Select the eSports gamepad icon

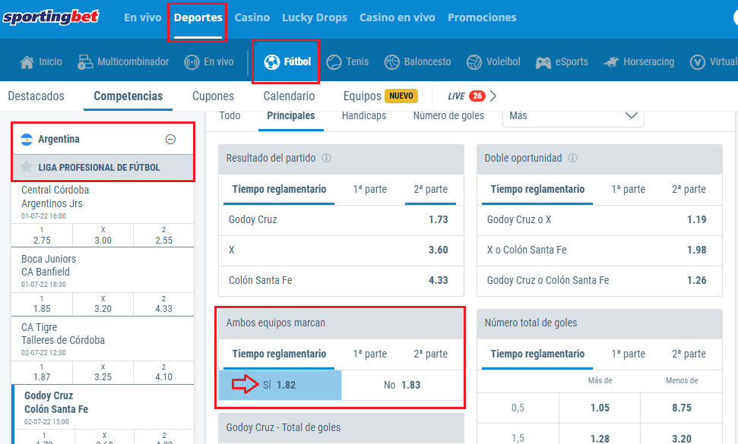[x=543, y=62]
